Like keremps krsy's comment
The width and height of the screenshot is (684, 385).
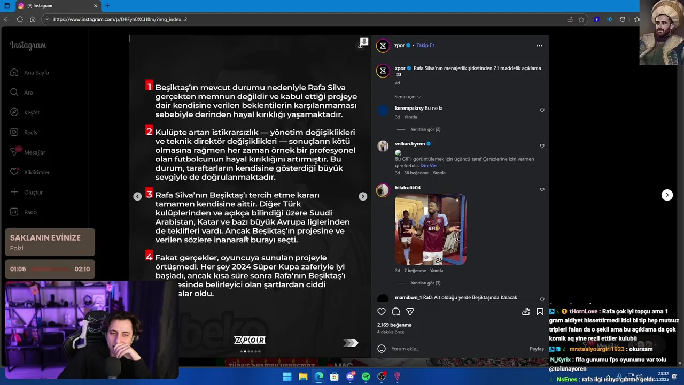(542, 110)
